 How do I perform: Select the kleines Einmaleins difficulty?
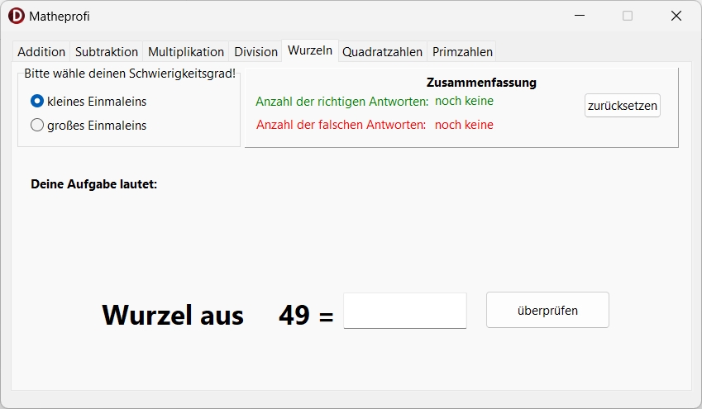[37, 102]
